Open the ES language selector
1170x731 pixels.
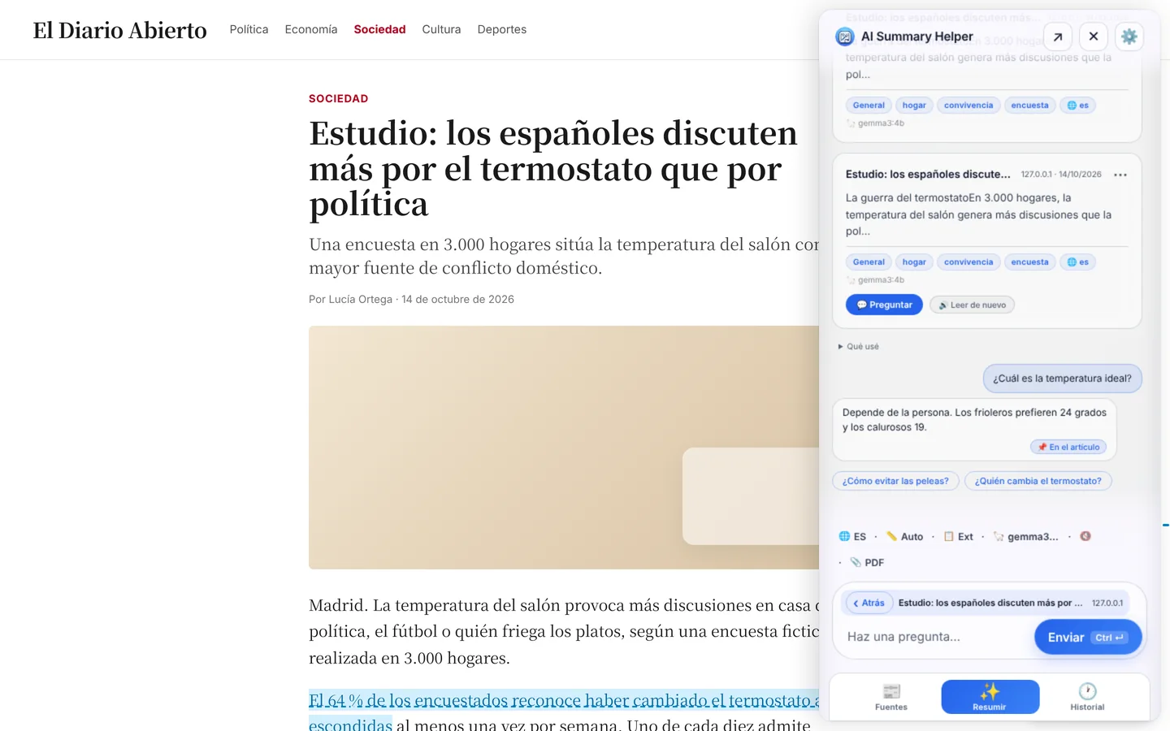(852, 536)
